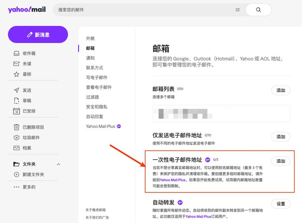Select the 联系方式 settings tab
This screenshot has height=223, width=302.
[x=94, y=68]
